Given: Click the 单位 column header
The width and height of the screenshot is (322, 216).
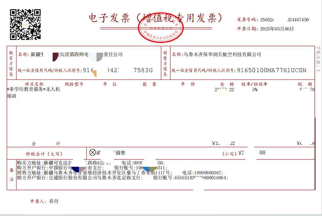Looking at the screenshot, I should tap(110, 84).
